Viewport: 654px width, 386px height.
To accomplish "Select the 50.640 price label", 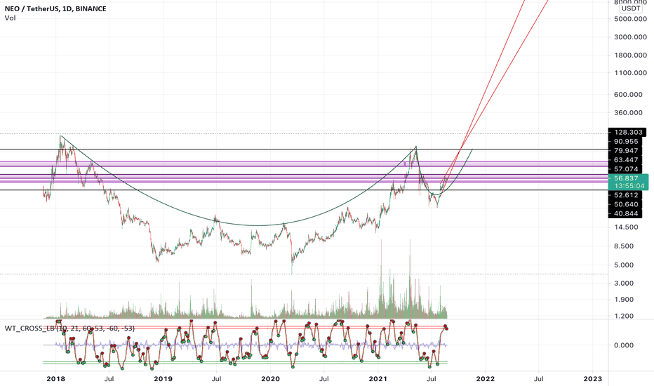I will click(625, 204).
